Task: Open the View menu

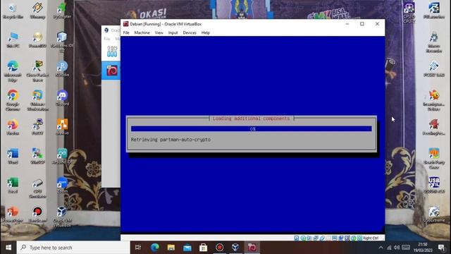Action: (x=159, y=33)
